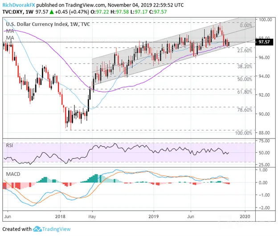Image resolution: width=278 pixels, height=236 pixels.
Task: Click the 2019 time axis label
Action: pos(154,216)
